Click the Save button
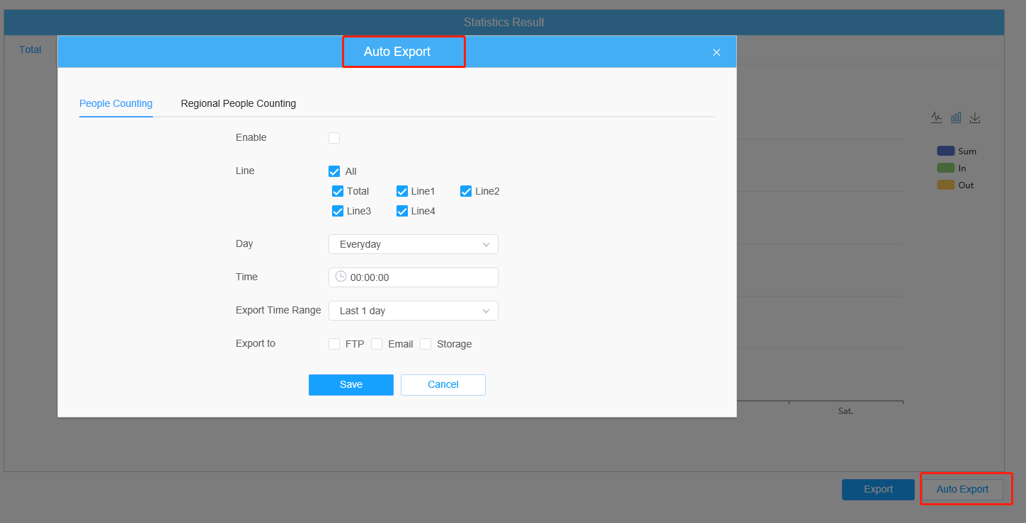Screen dimensions: 1026x523 (351, 385)
